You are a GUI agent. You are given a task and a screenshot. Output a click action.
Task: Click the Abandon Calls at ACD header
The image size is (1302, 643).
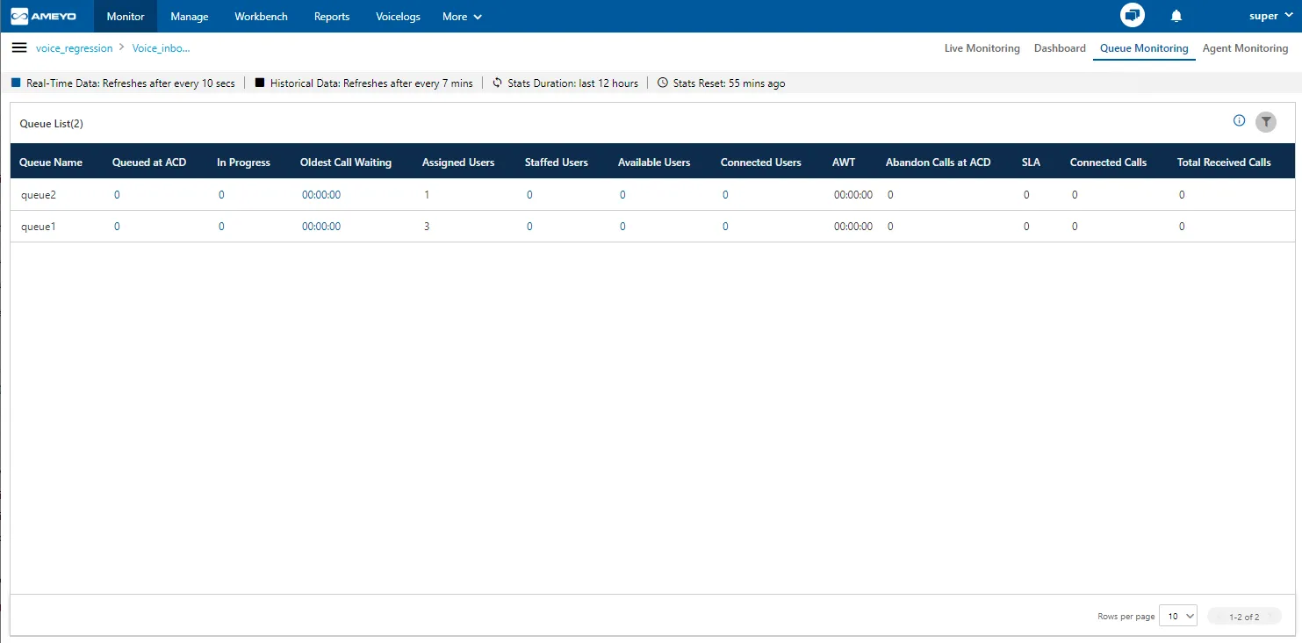pos(938,163)
